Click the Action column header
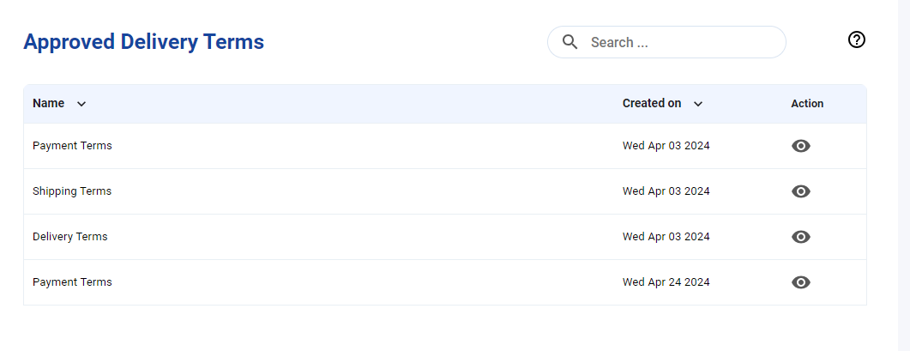Image resolution: width=910 pixels, height=351 pixels. (807, 104)
